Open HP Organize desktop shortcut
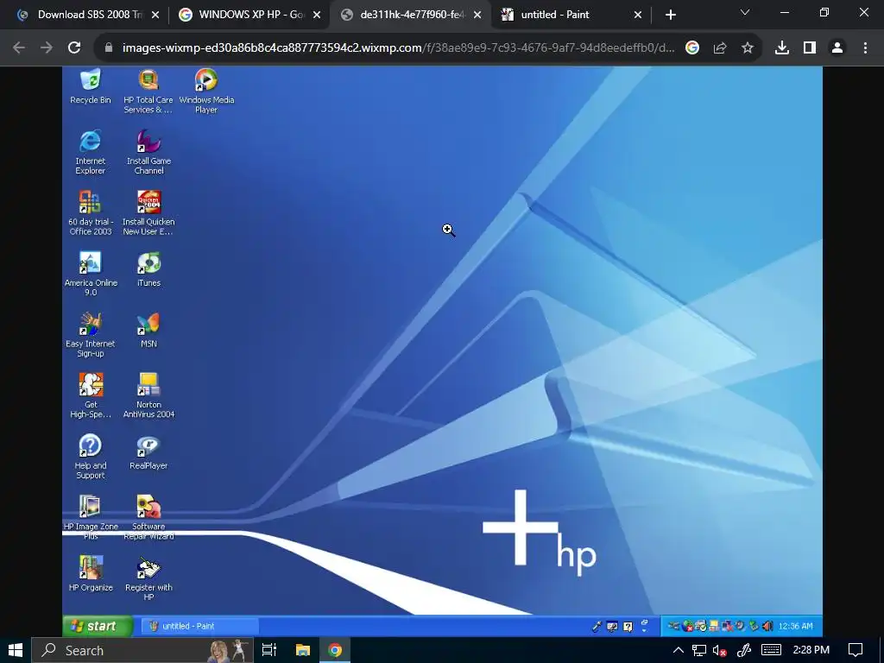Viewport: 884px width, 663px height. (x=90, y=573)
